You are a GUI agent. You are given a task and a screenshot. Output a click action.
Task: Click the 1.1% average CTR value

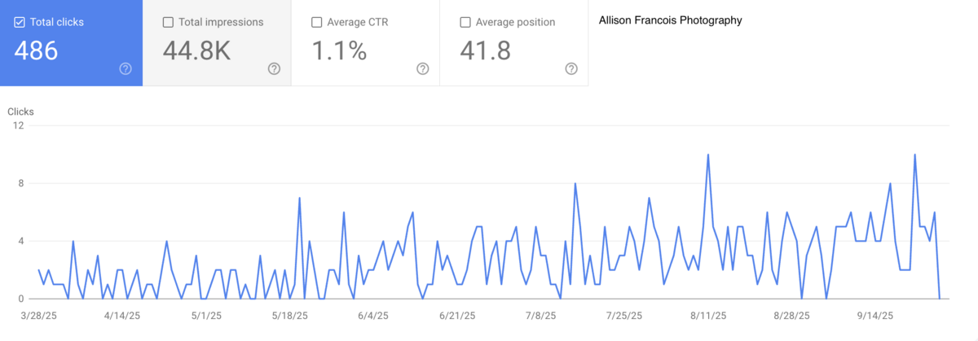[x=339, y=50]
